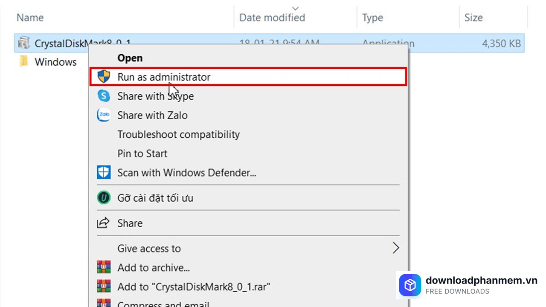Click the WinRAR icon beside Add to archive

click(x=104, y=268)
